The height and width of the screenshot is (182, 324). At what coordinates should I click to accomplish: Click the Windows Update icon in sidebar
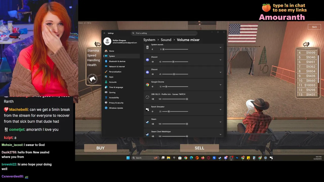(106, 108)
